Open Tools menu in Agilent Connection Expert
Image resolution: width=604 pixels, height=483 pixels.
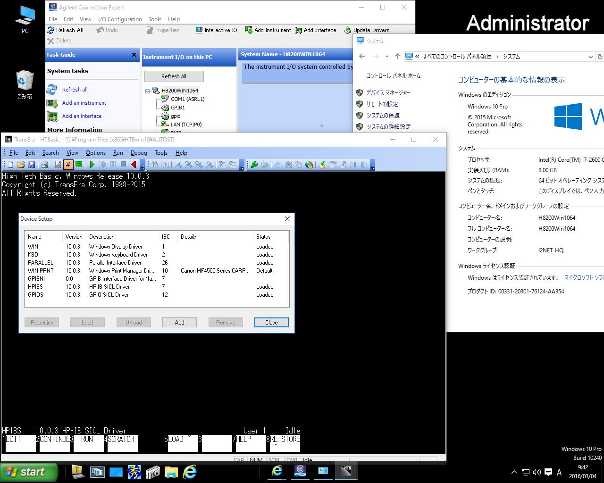tap(155, 19)
